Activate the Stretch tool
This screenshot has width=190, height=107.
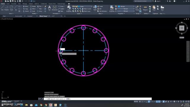pyautogui.click(x=26, y=11)
